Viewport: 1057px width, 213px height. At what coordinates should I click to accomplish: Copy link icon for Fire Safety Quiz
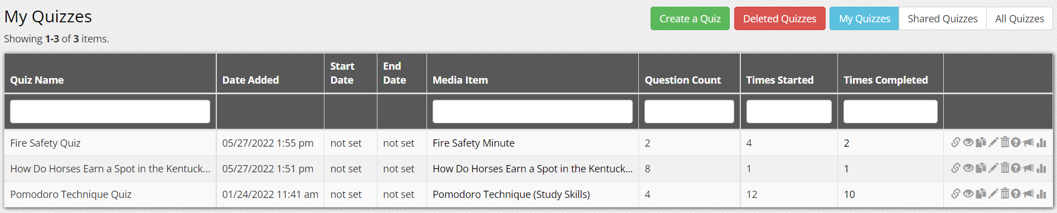(x=956, y=142)
